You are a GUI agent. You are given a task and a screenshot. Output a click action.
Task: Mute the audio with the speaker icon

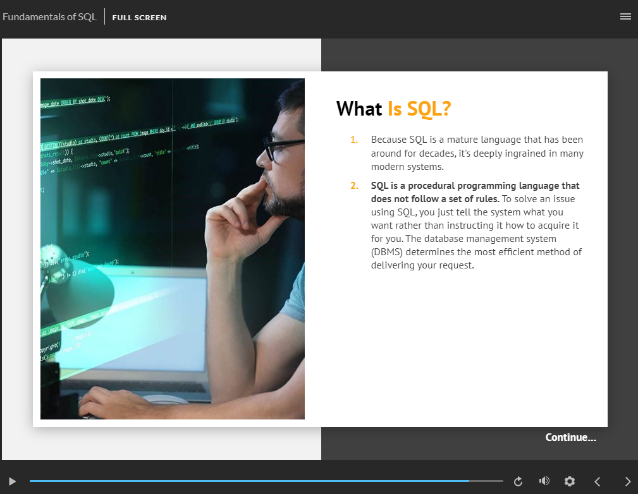pos(544,481)
